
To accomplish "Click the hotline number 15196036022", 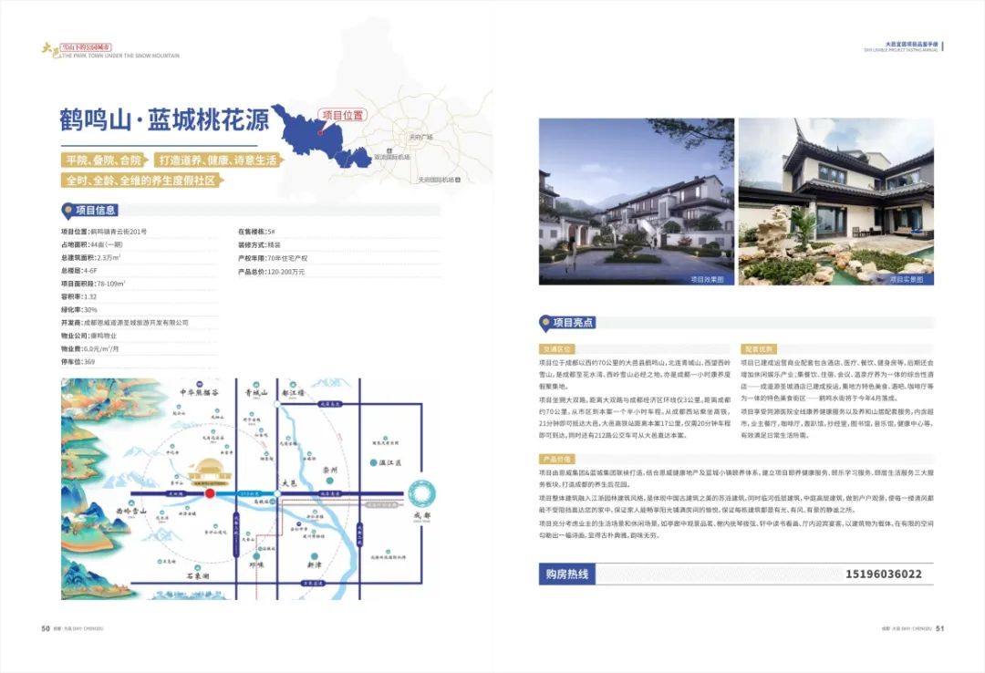I will click(884, 574).
